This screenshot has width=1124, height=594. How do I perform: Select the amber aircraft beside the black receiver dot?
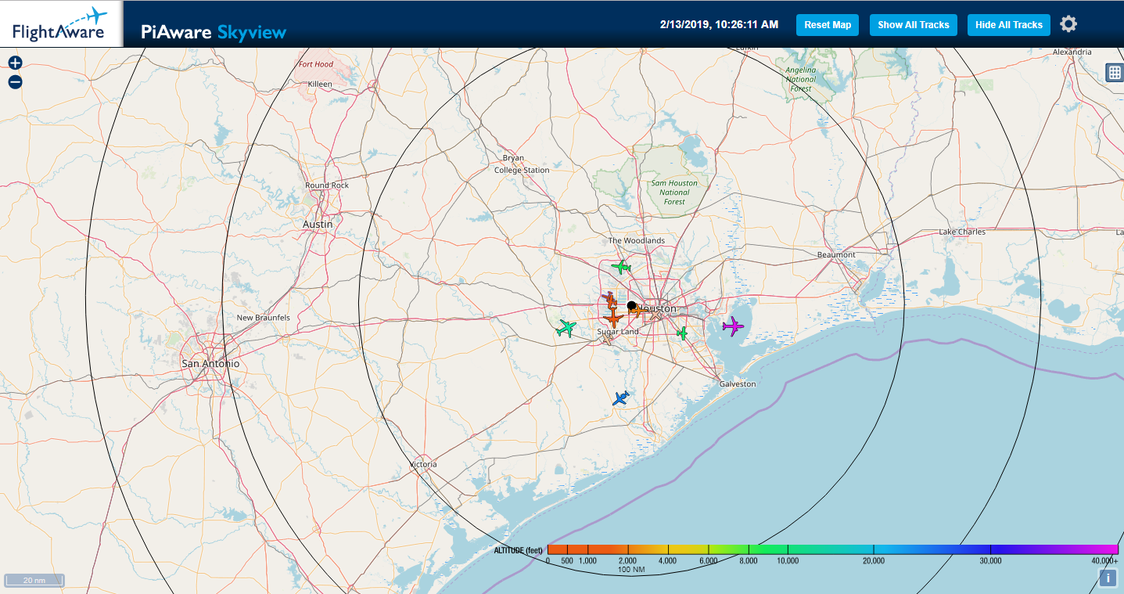tap(640, 310)
